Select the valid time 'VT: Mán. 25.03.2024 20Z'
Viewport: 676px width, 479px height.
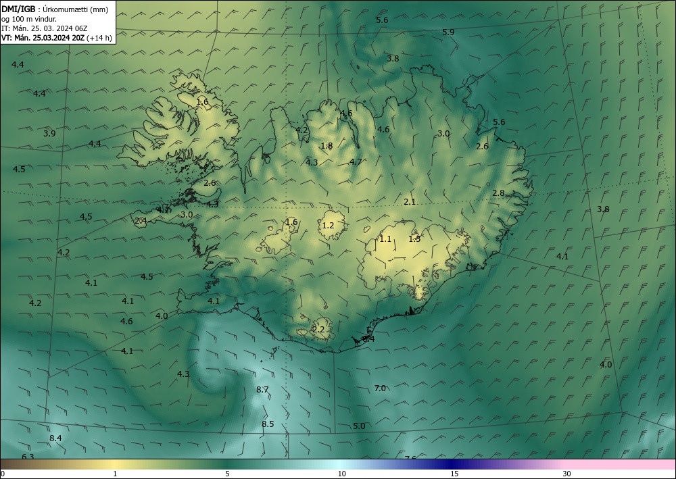pyautogui.click(x=43, y=38)
